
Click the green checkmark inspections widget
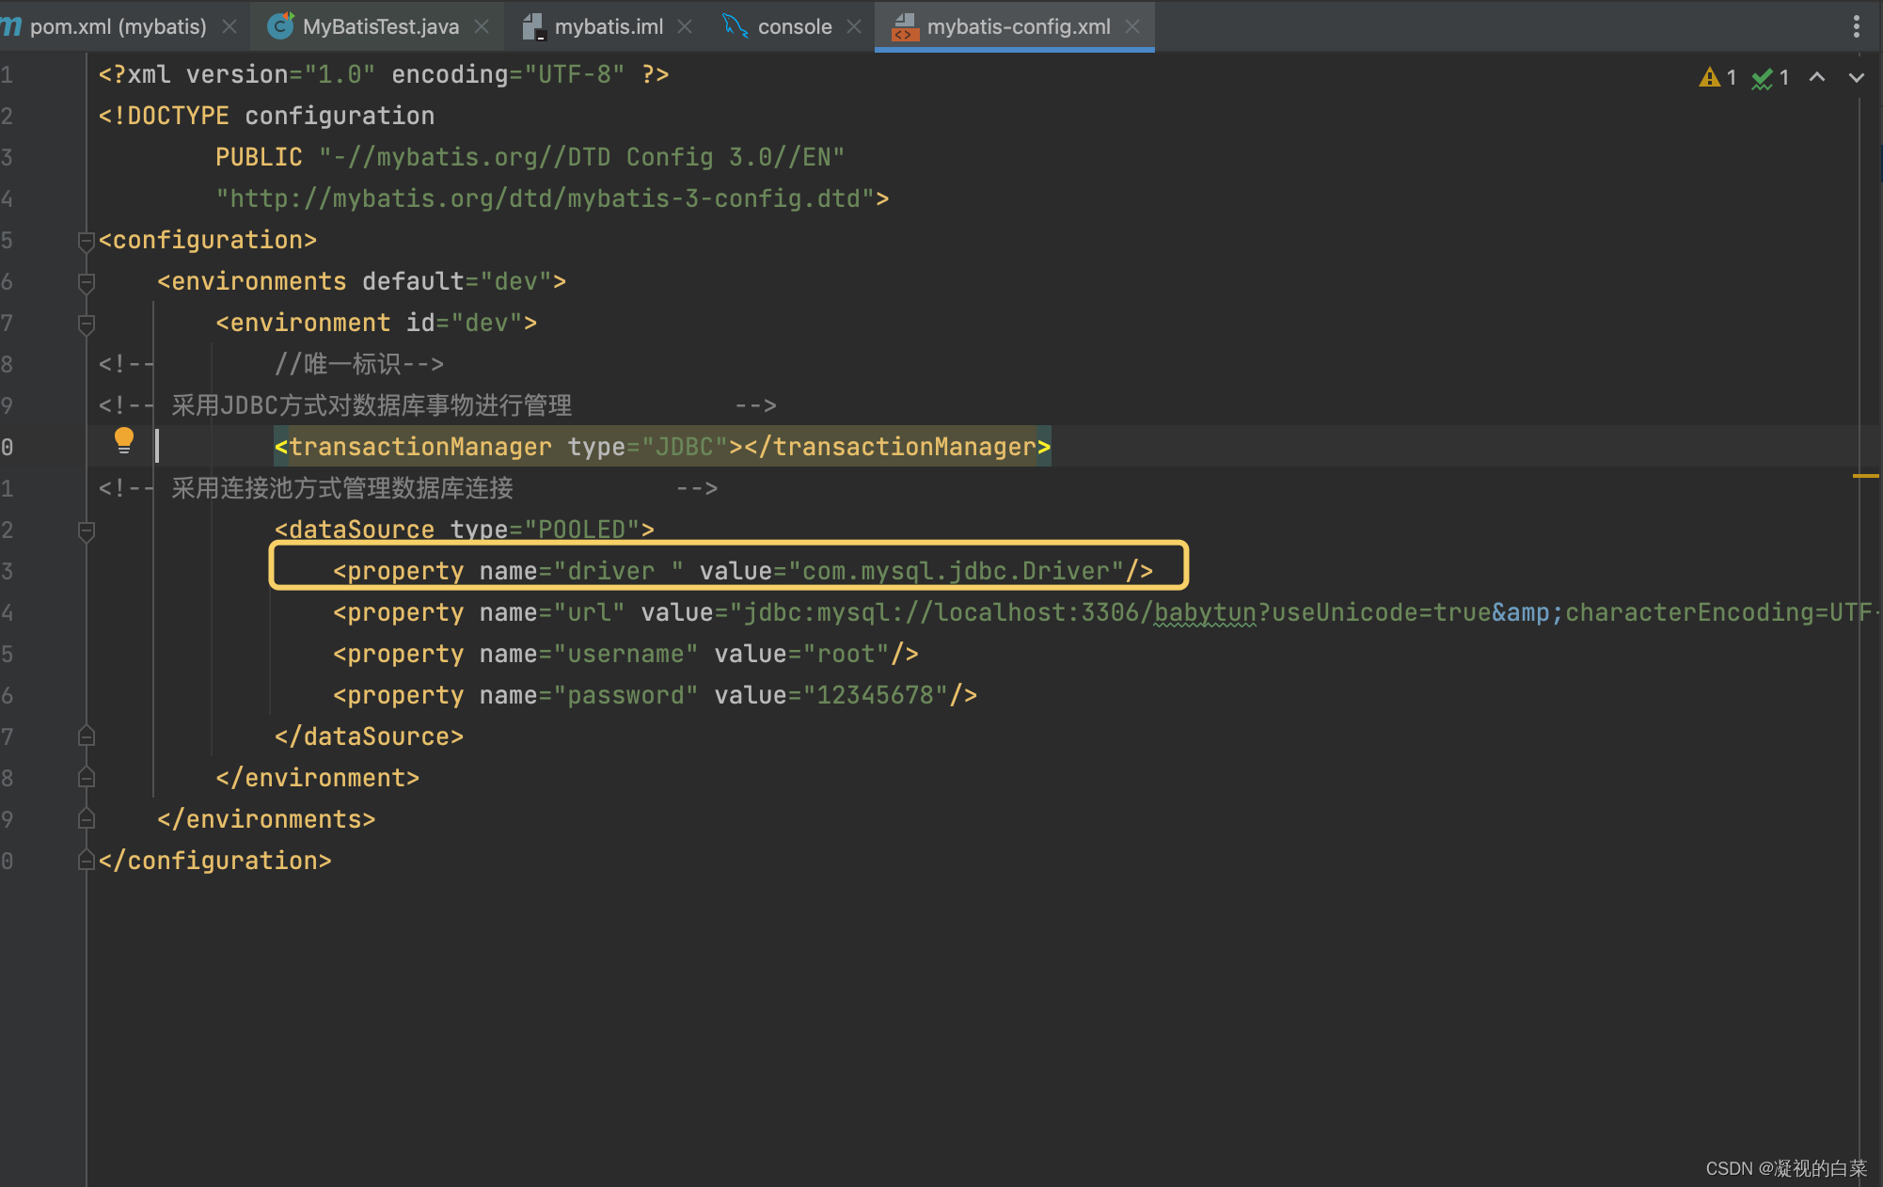coord(1762,78)
